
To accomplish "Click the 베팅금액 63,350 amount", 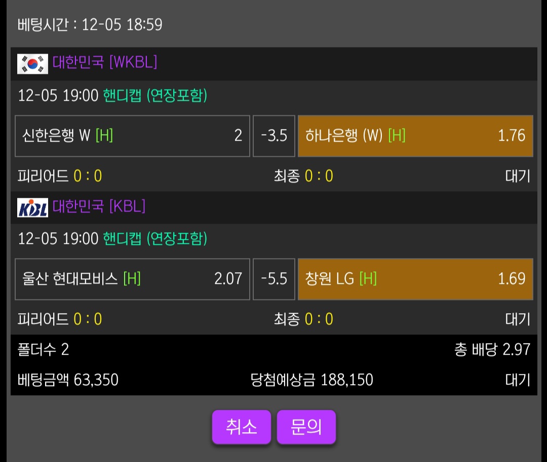I will (68, 380).
